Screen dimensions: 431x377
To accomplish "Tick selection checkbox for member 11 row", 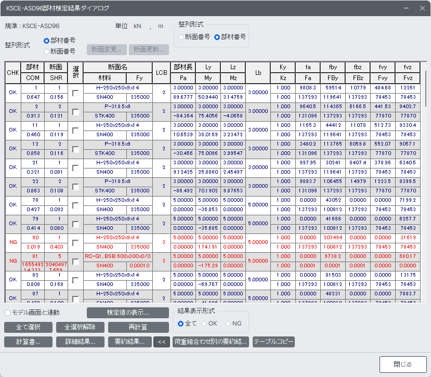I will click(75, 131).
